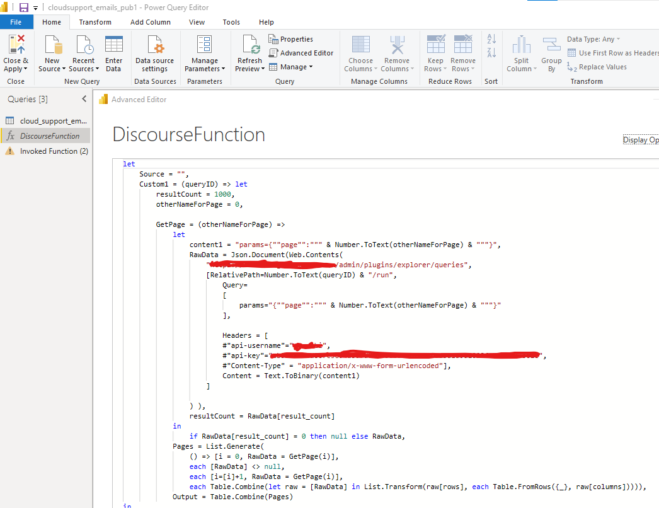Open query Properties
Image resolution: width=659 pixels, height=508 pixels.
click(x=291, y=39)
